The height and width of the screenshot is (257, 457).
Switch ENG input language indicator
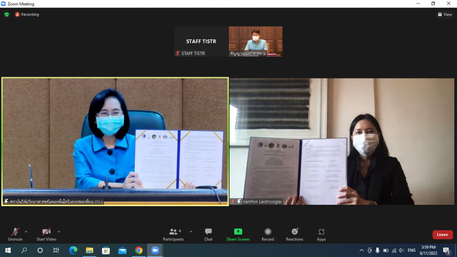pyautogui.click(x=411, y=250)
